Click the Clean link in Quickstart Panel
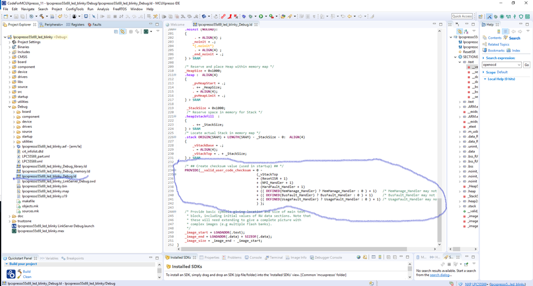533x286 pixels. (x=27, y=277)
